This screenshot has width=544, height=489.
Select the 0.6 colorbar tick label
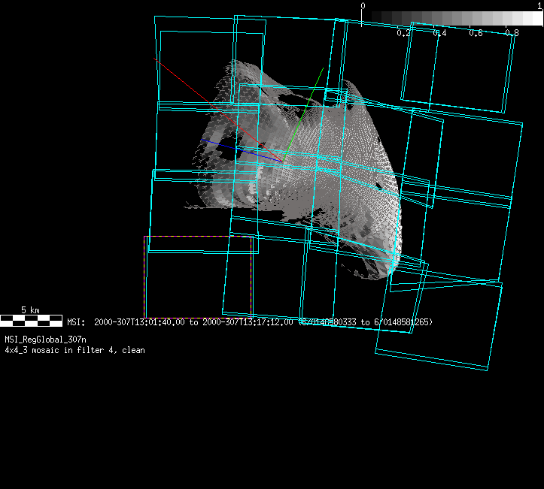click(x=476, y=33)
